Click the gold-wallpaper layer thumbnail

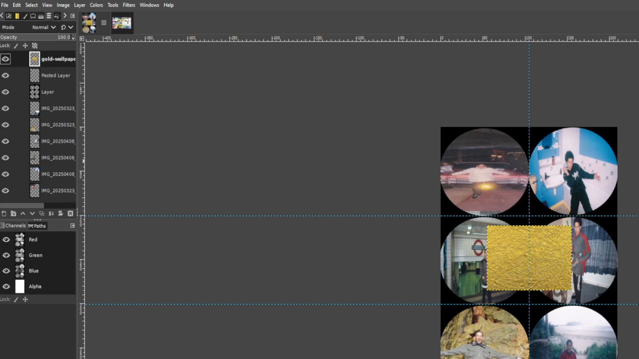[x=35, y=59]
